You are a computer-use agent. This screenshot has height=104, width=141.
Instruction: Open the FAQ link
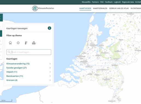point(102,2)
